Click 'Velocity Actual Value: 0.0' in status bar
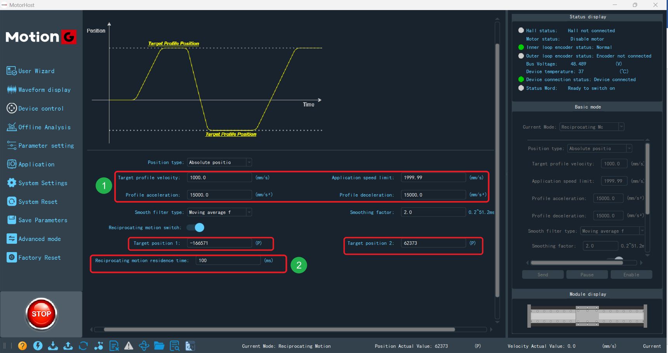The height and width of the screenshot is (353, 668). (x=541, y=346)
